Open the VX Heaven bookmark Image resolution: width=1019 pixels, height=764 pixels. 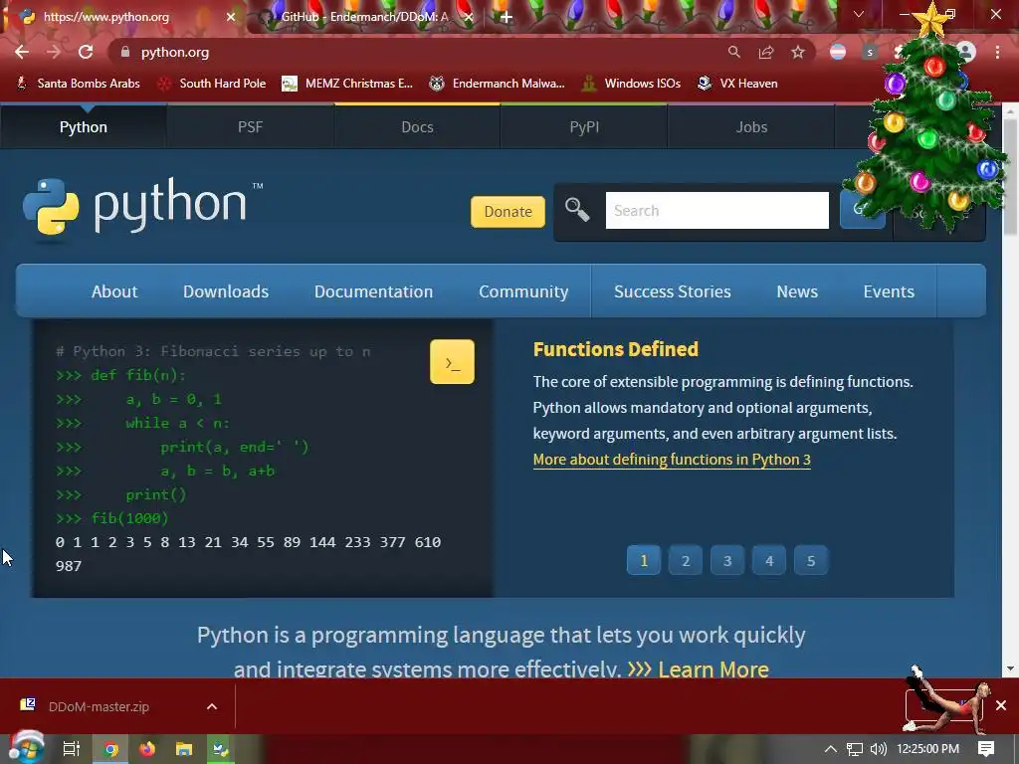click(x=737, y=84)
